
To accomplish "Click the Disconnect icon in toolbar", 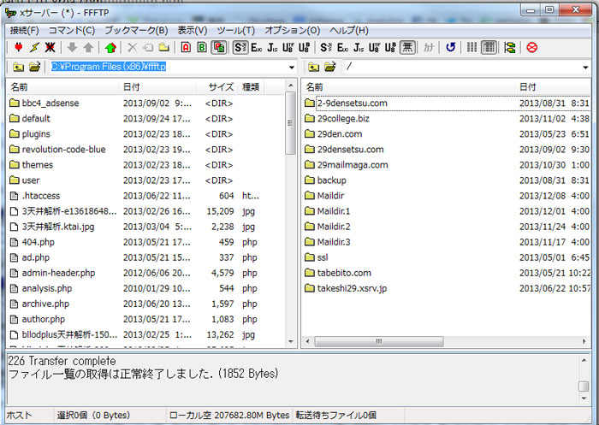I will coord(51,48).
